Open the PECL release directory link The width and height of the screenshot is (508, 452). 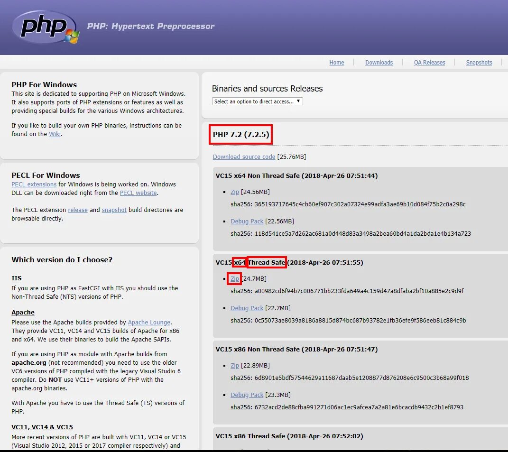78,210
